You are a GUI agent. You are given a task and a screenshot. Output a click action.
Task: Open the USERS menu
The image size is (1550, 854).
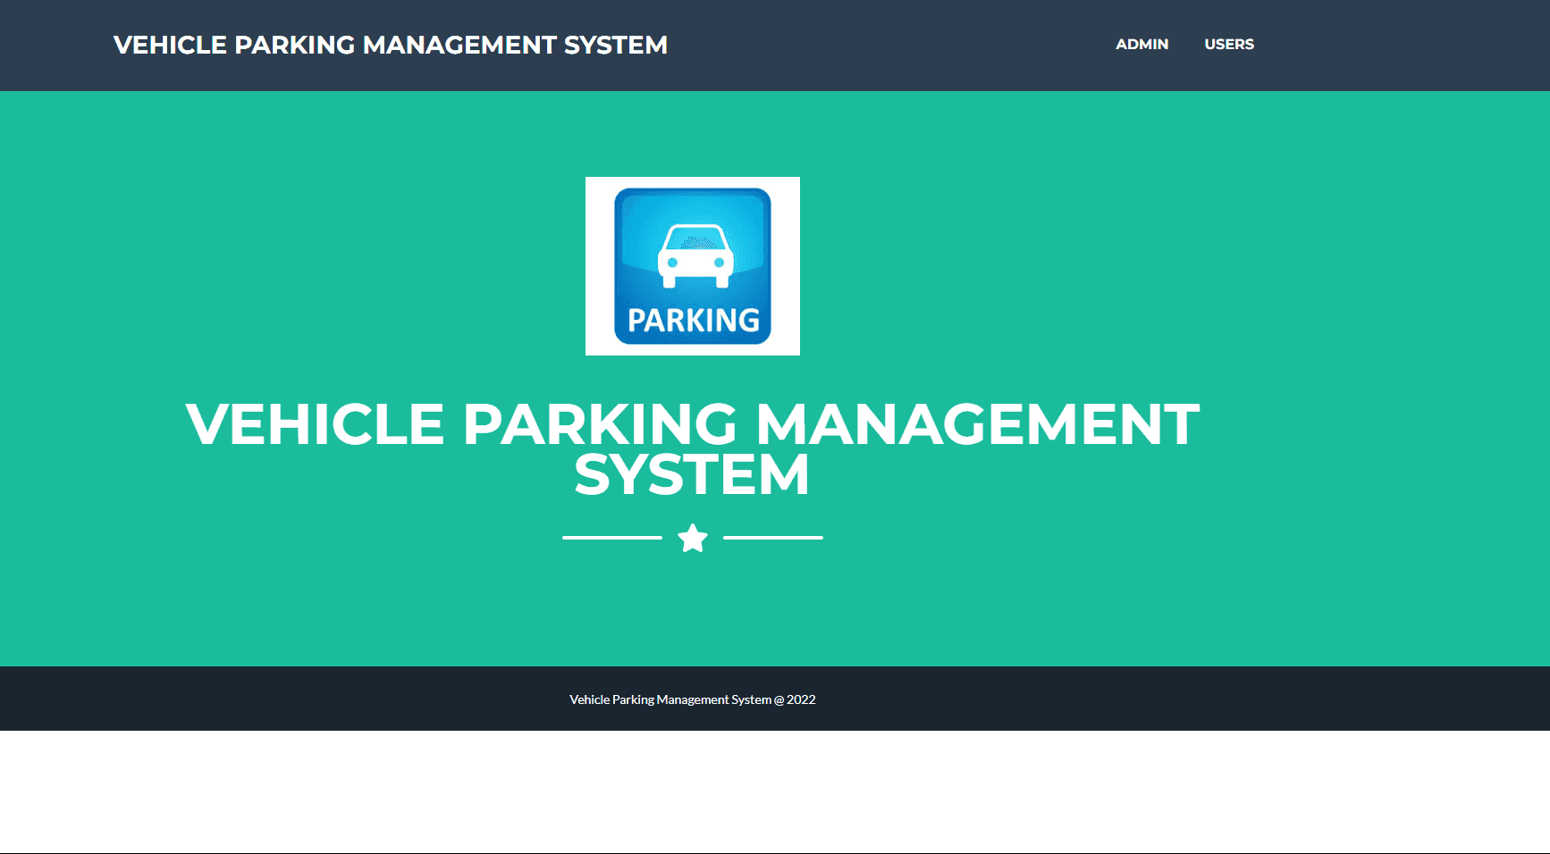[1229, 44]
